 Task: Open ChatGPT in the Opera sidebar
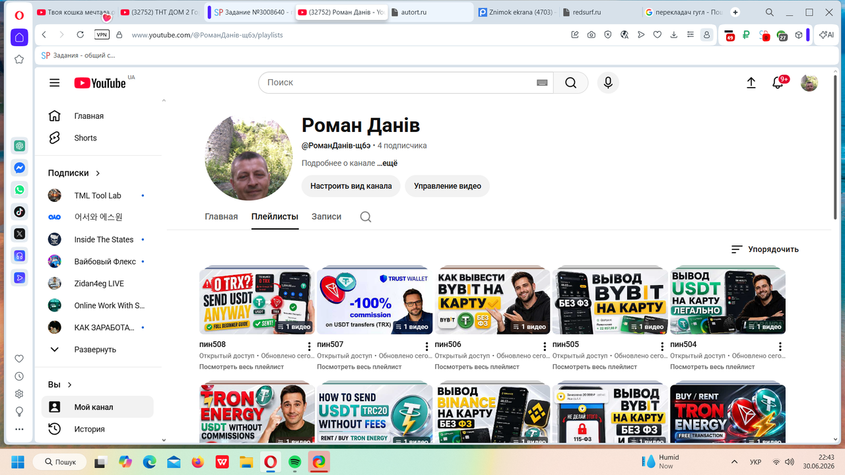(x=19, y=146)
